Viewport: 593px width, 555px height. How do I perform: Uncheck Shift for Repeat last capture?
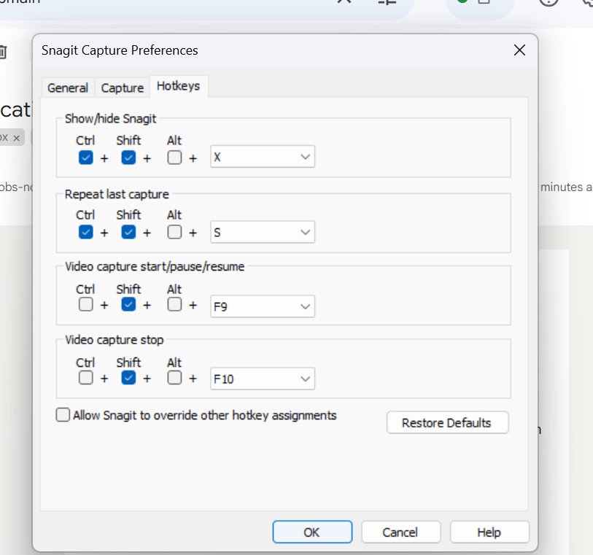tap(128, 232)
